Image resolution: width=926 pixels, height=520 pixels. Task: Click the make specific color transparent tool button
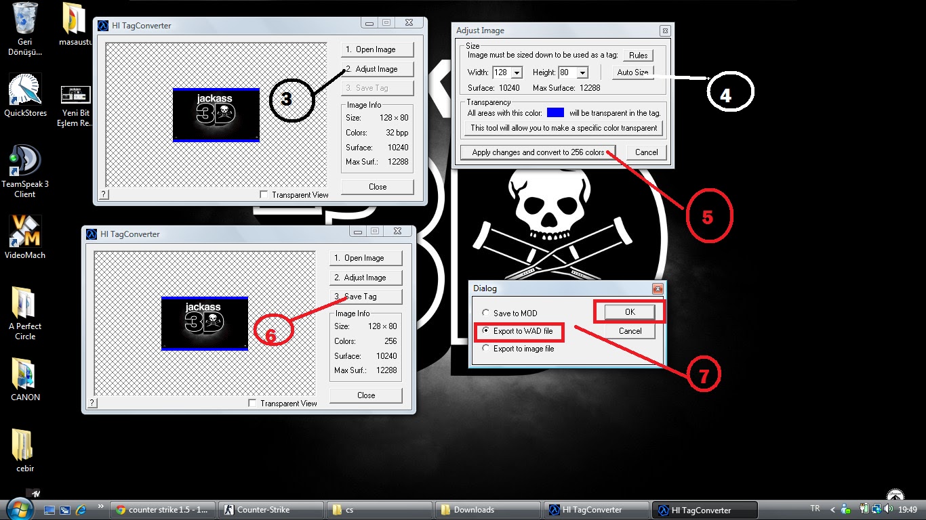click(564, 128)
